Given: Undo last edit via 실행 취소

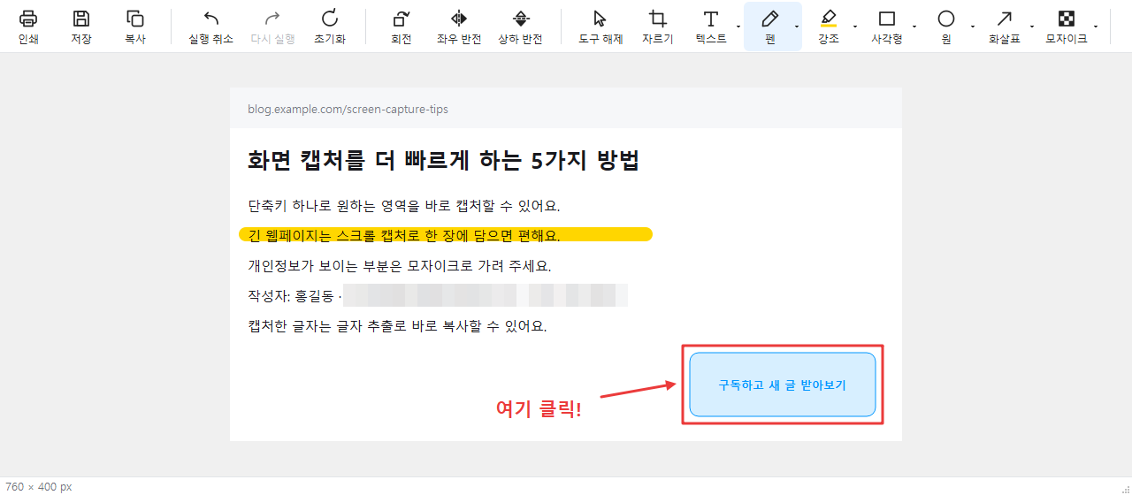Looking at the screenshot, I should point(211,27).
